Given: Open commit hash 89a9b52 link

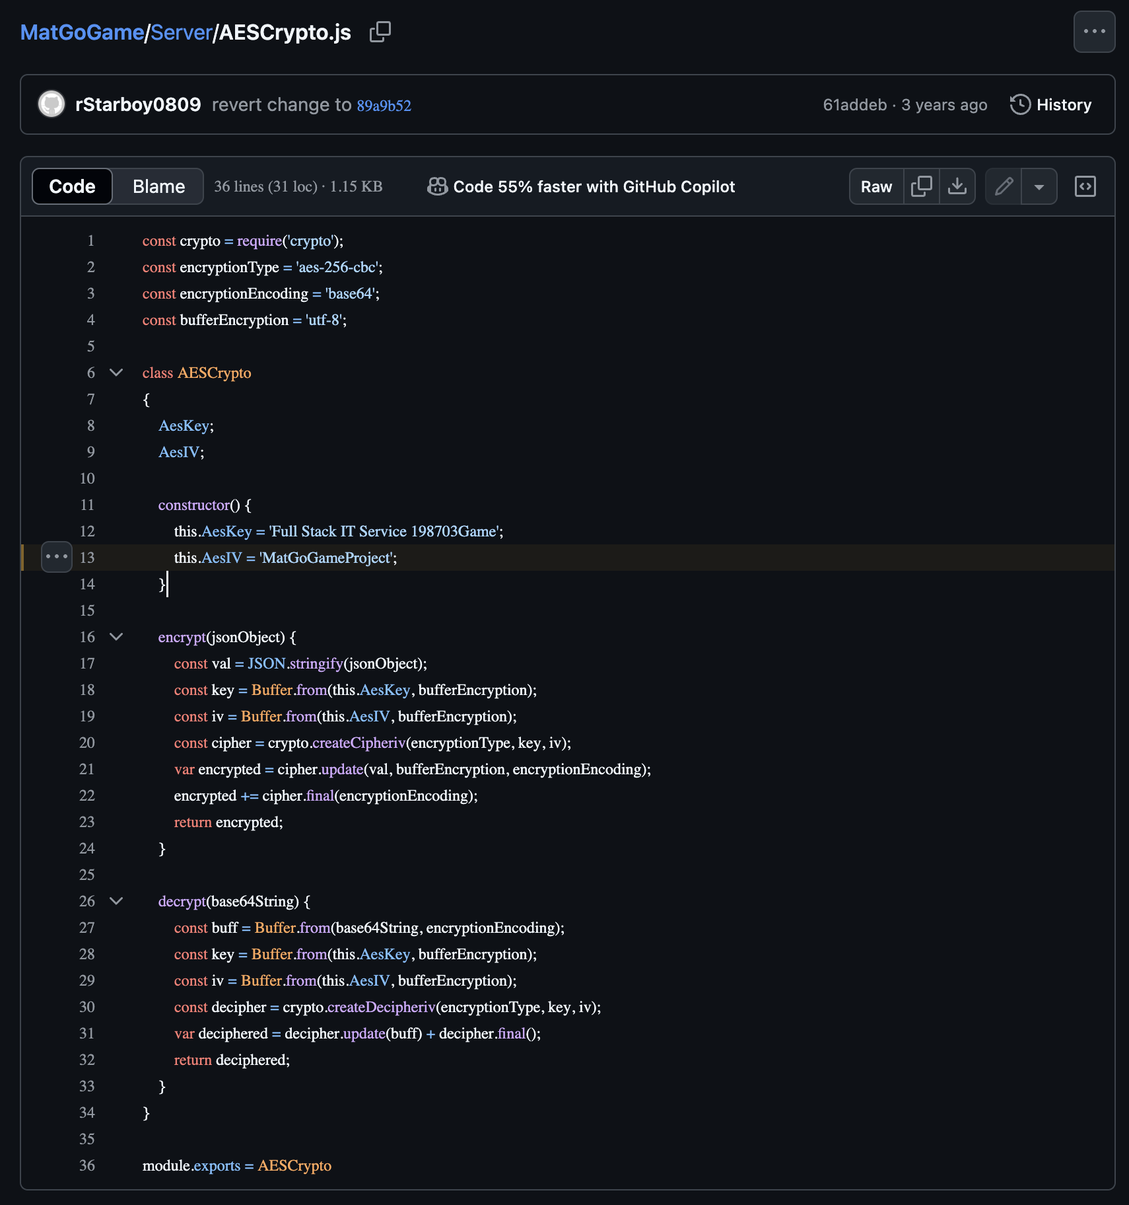Looking at the screenshot, I should click(x=384, y=106).
